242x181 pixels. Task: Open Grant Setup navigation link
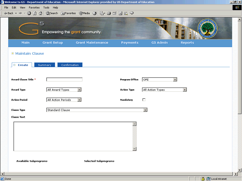[53, 43]
